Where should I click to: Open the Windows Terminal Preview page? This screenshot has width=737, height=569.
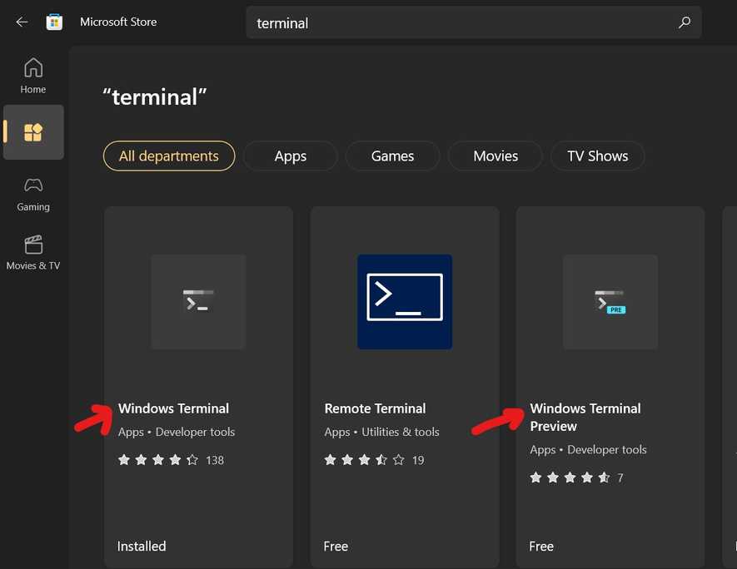(585, 417)
